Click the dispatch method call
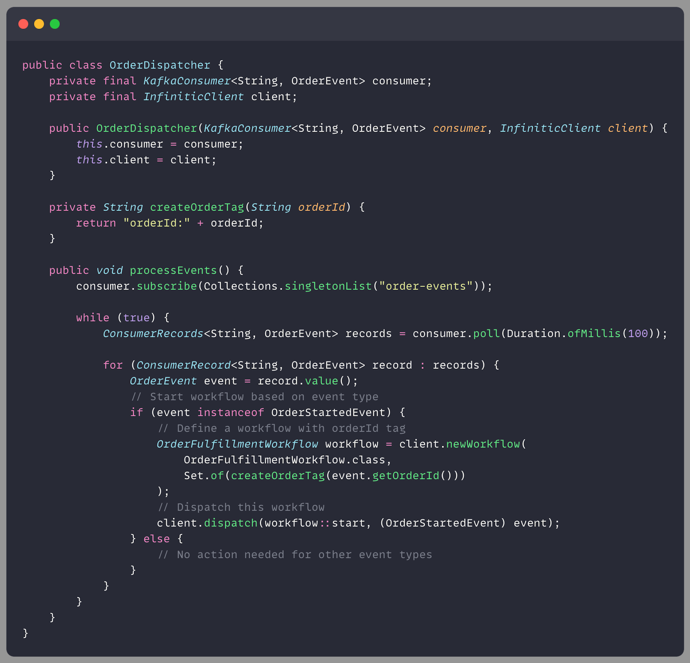 coord(231,523)
